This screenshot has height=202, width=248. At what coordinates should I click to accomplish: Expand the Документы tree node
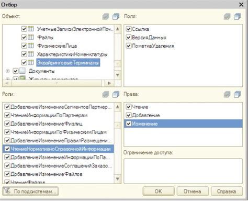(x=7, y=71)
